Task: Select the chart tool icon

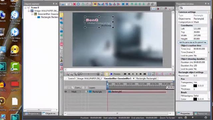Action: pyautogui.click(x=61, y=57)
